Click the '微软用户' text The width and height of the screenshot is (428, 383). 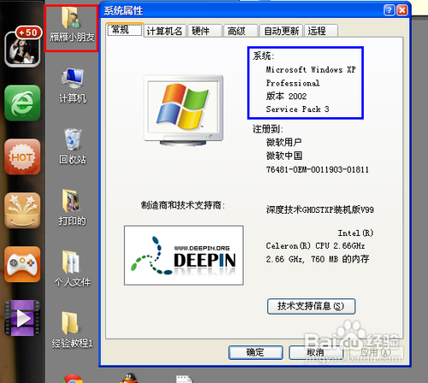point(284,142)
